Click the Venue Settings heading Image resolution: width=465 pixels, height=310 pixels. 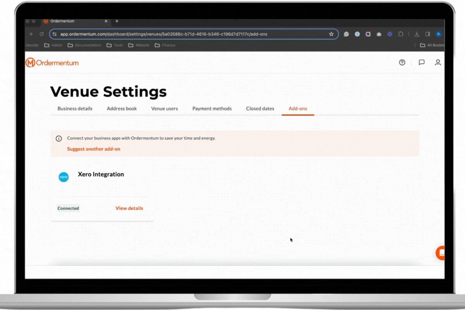pyautogui.click(x=108, y=92)
